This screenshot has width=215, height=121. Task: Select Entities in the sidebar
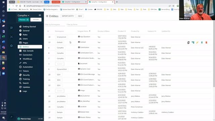click(x=30, y=47)
